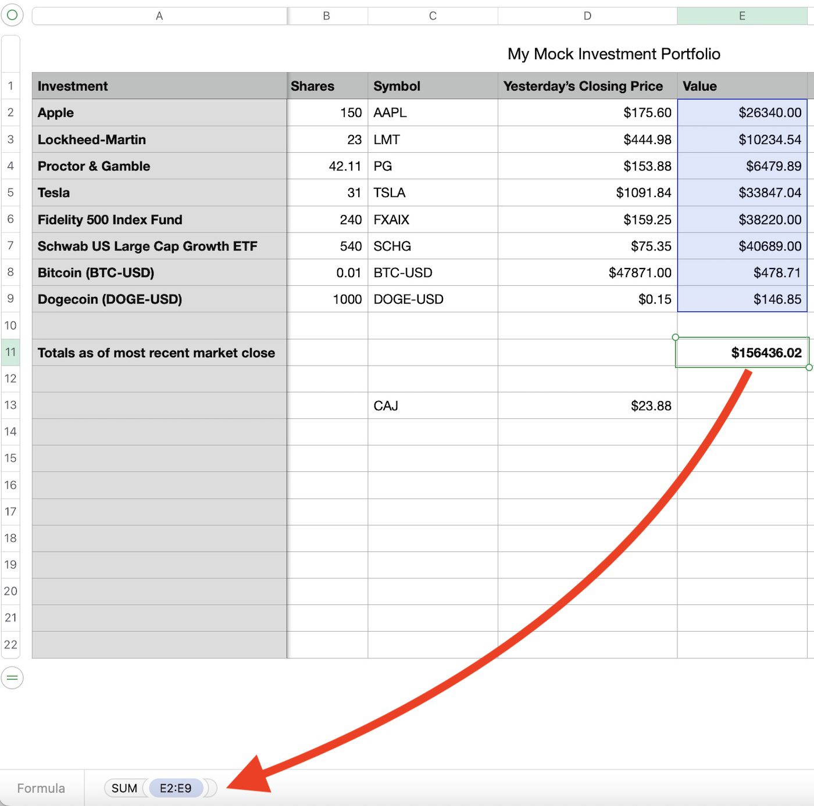Select the Dogecoin (DOGE-USD) cell
The height and width of the screenshot is (806, 814).
159,299
